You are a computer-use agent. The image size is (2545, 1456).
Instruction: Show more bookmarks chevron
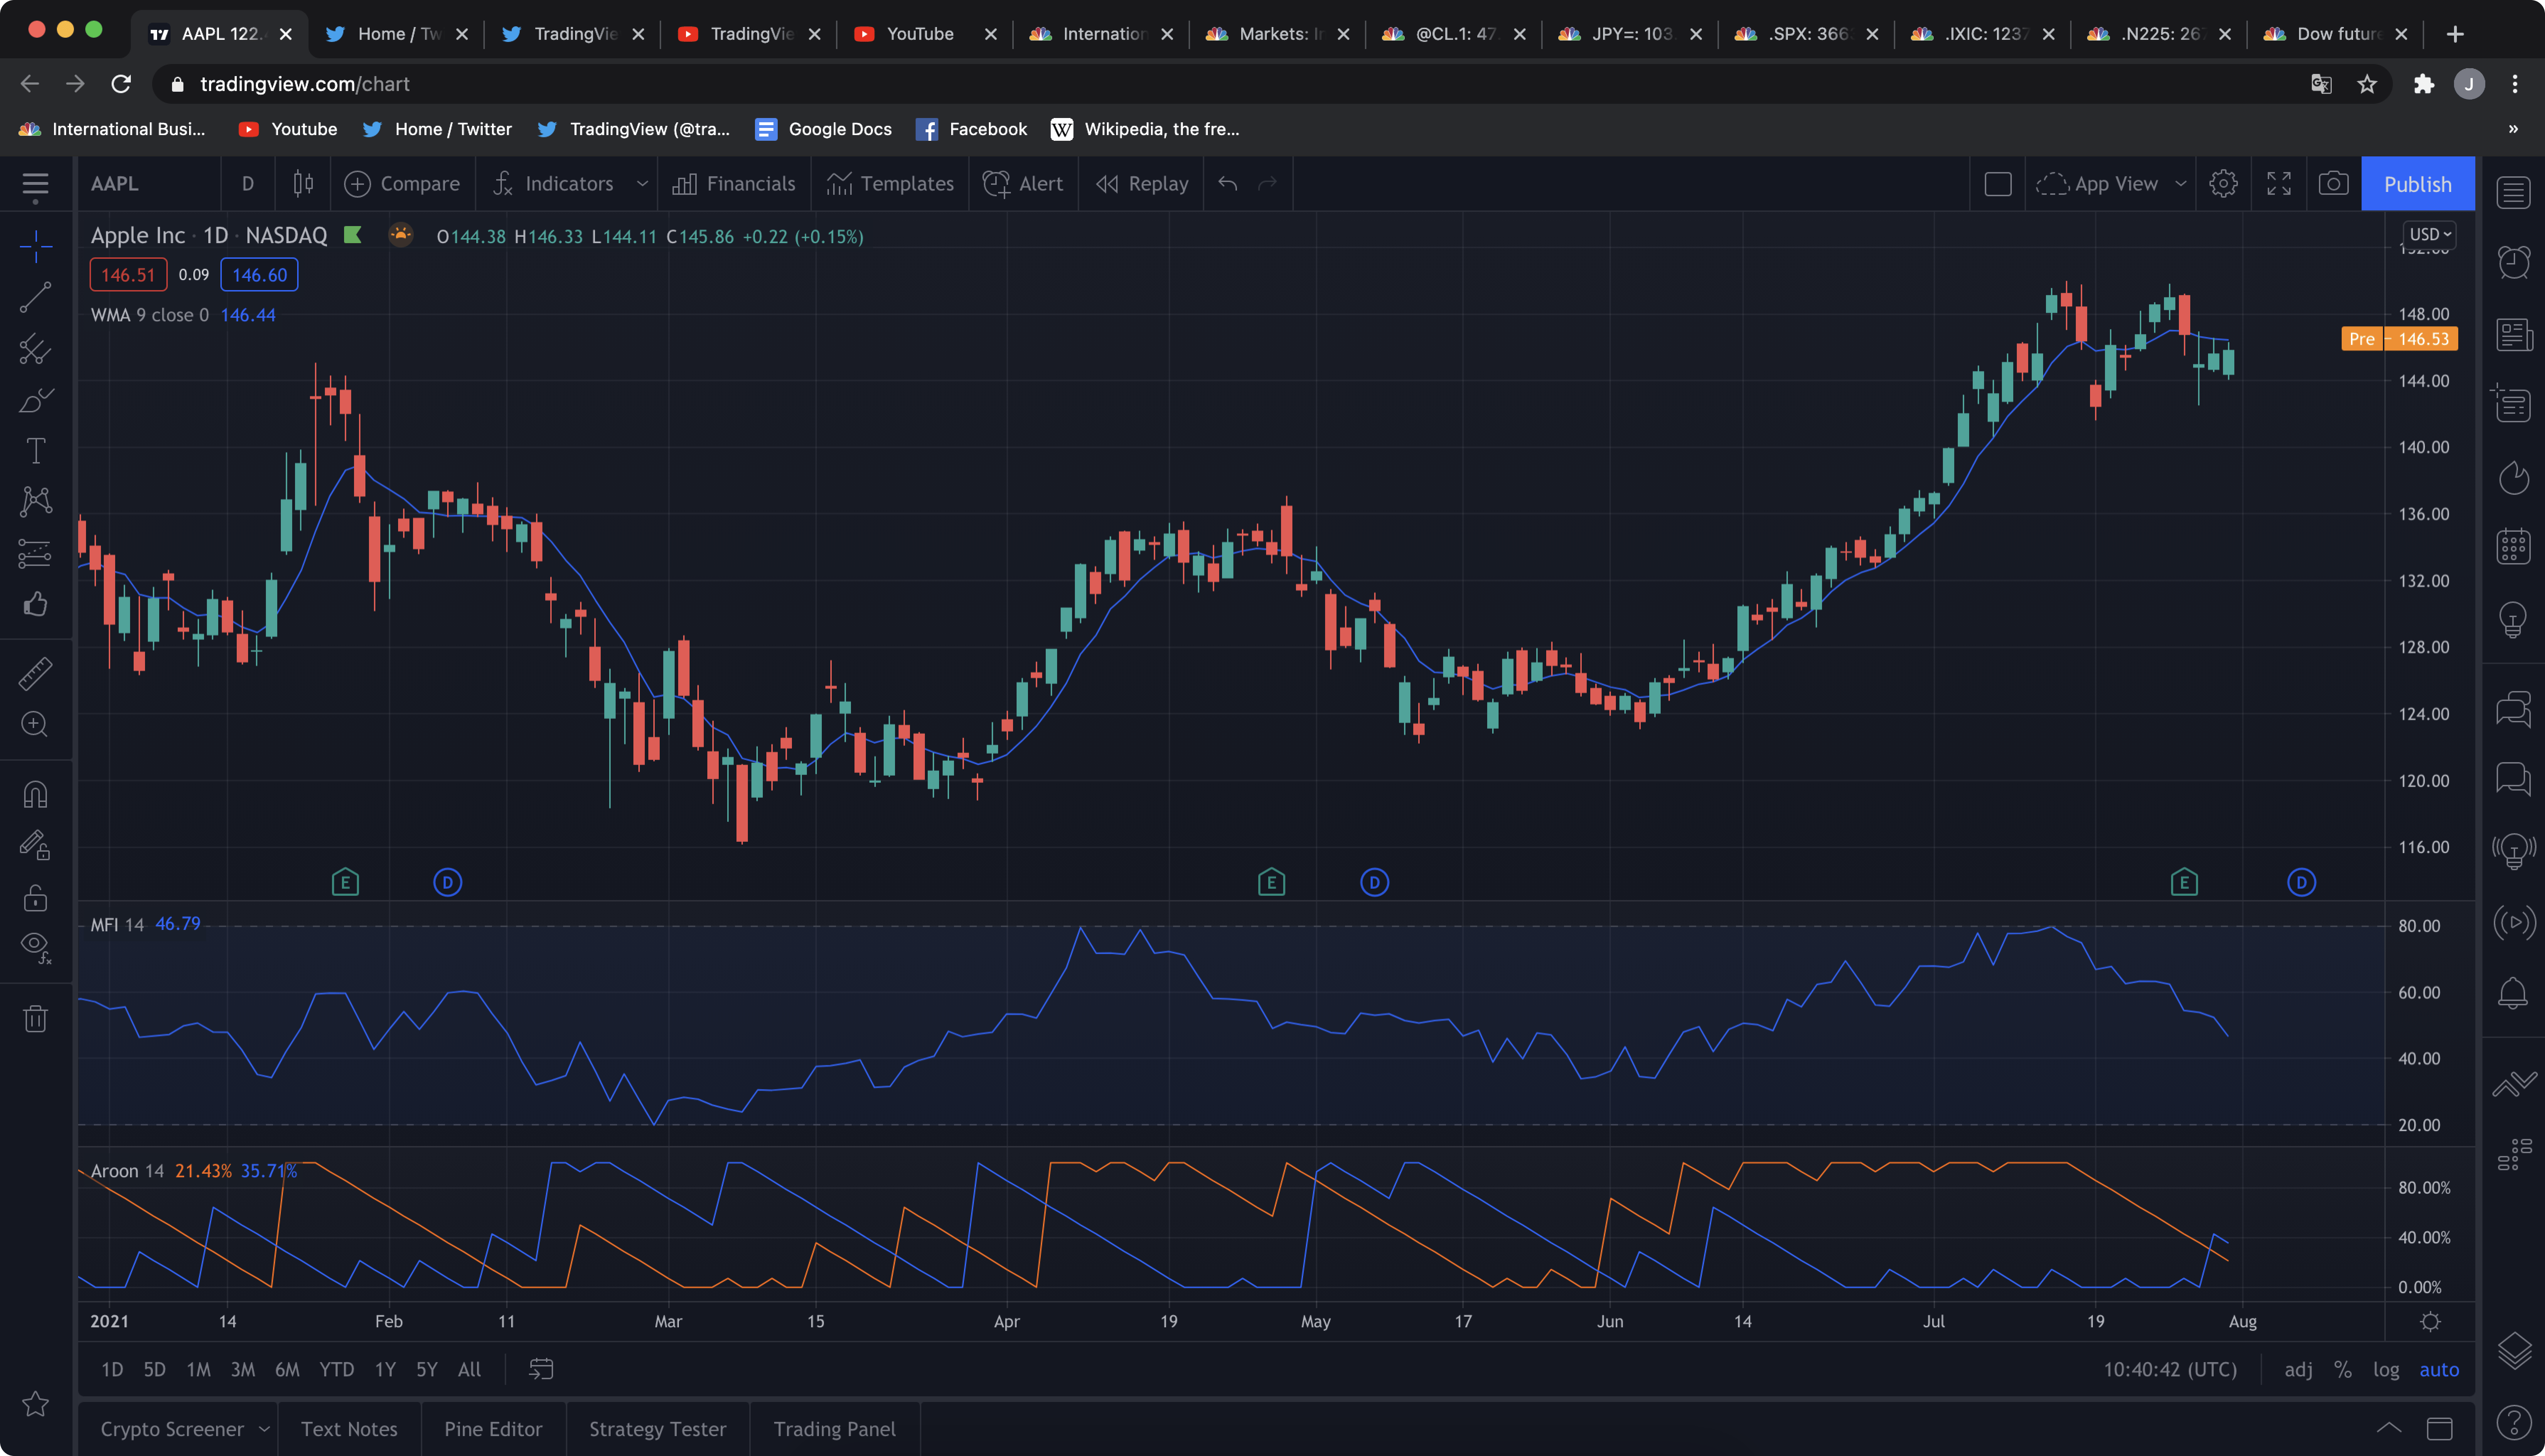click(x=2513, y=129)
